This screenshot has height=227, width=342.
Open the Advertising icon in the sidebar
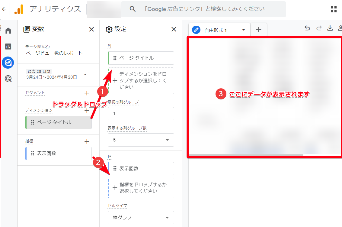(8, 79)
